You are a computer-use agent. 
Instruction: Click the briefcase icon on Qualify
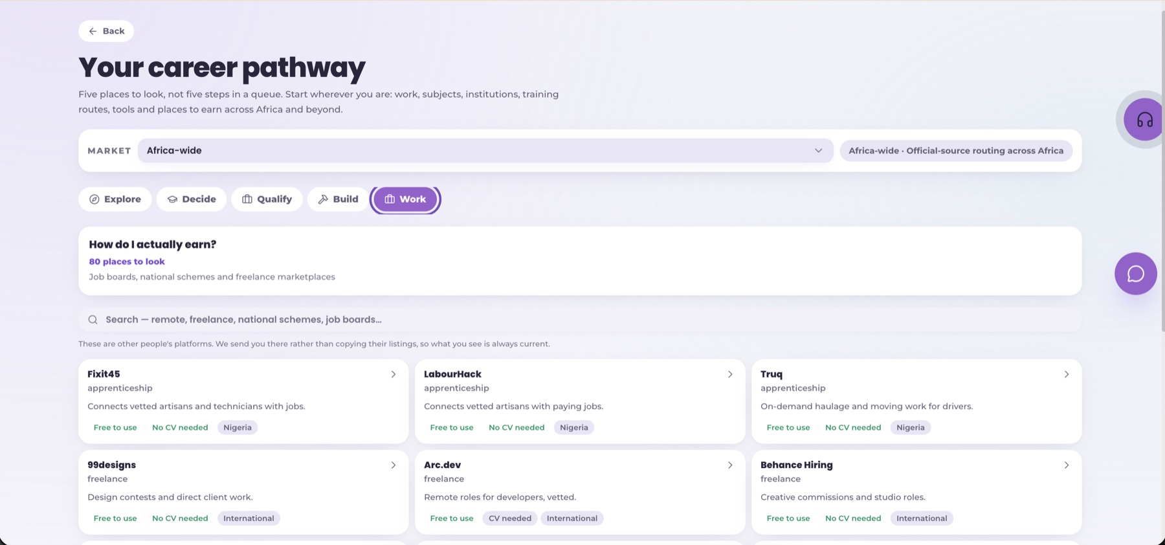click(247, 199)
